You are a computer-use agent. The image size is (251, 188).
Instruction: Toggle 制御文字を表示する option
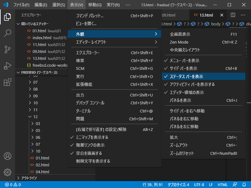(114, 161)
